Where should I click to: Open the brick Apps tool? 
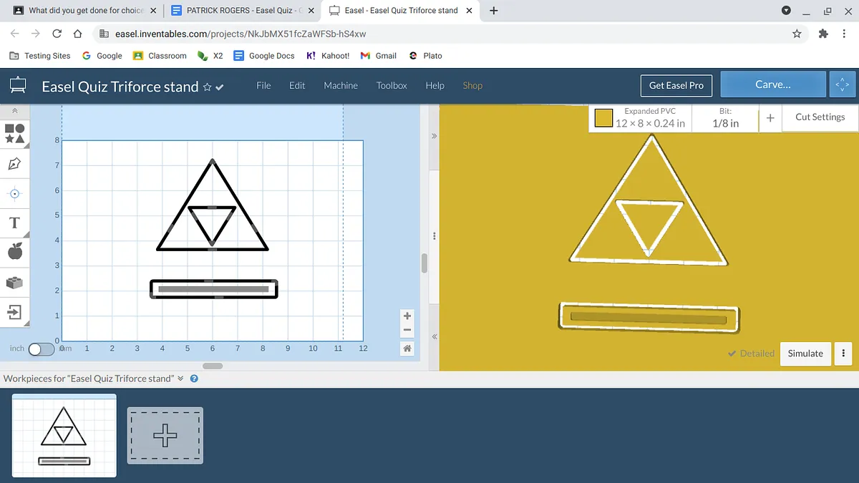[x=15, y=282]
